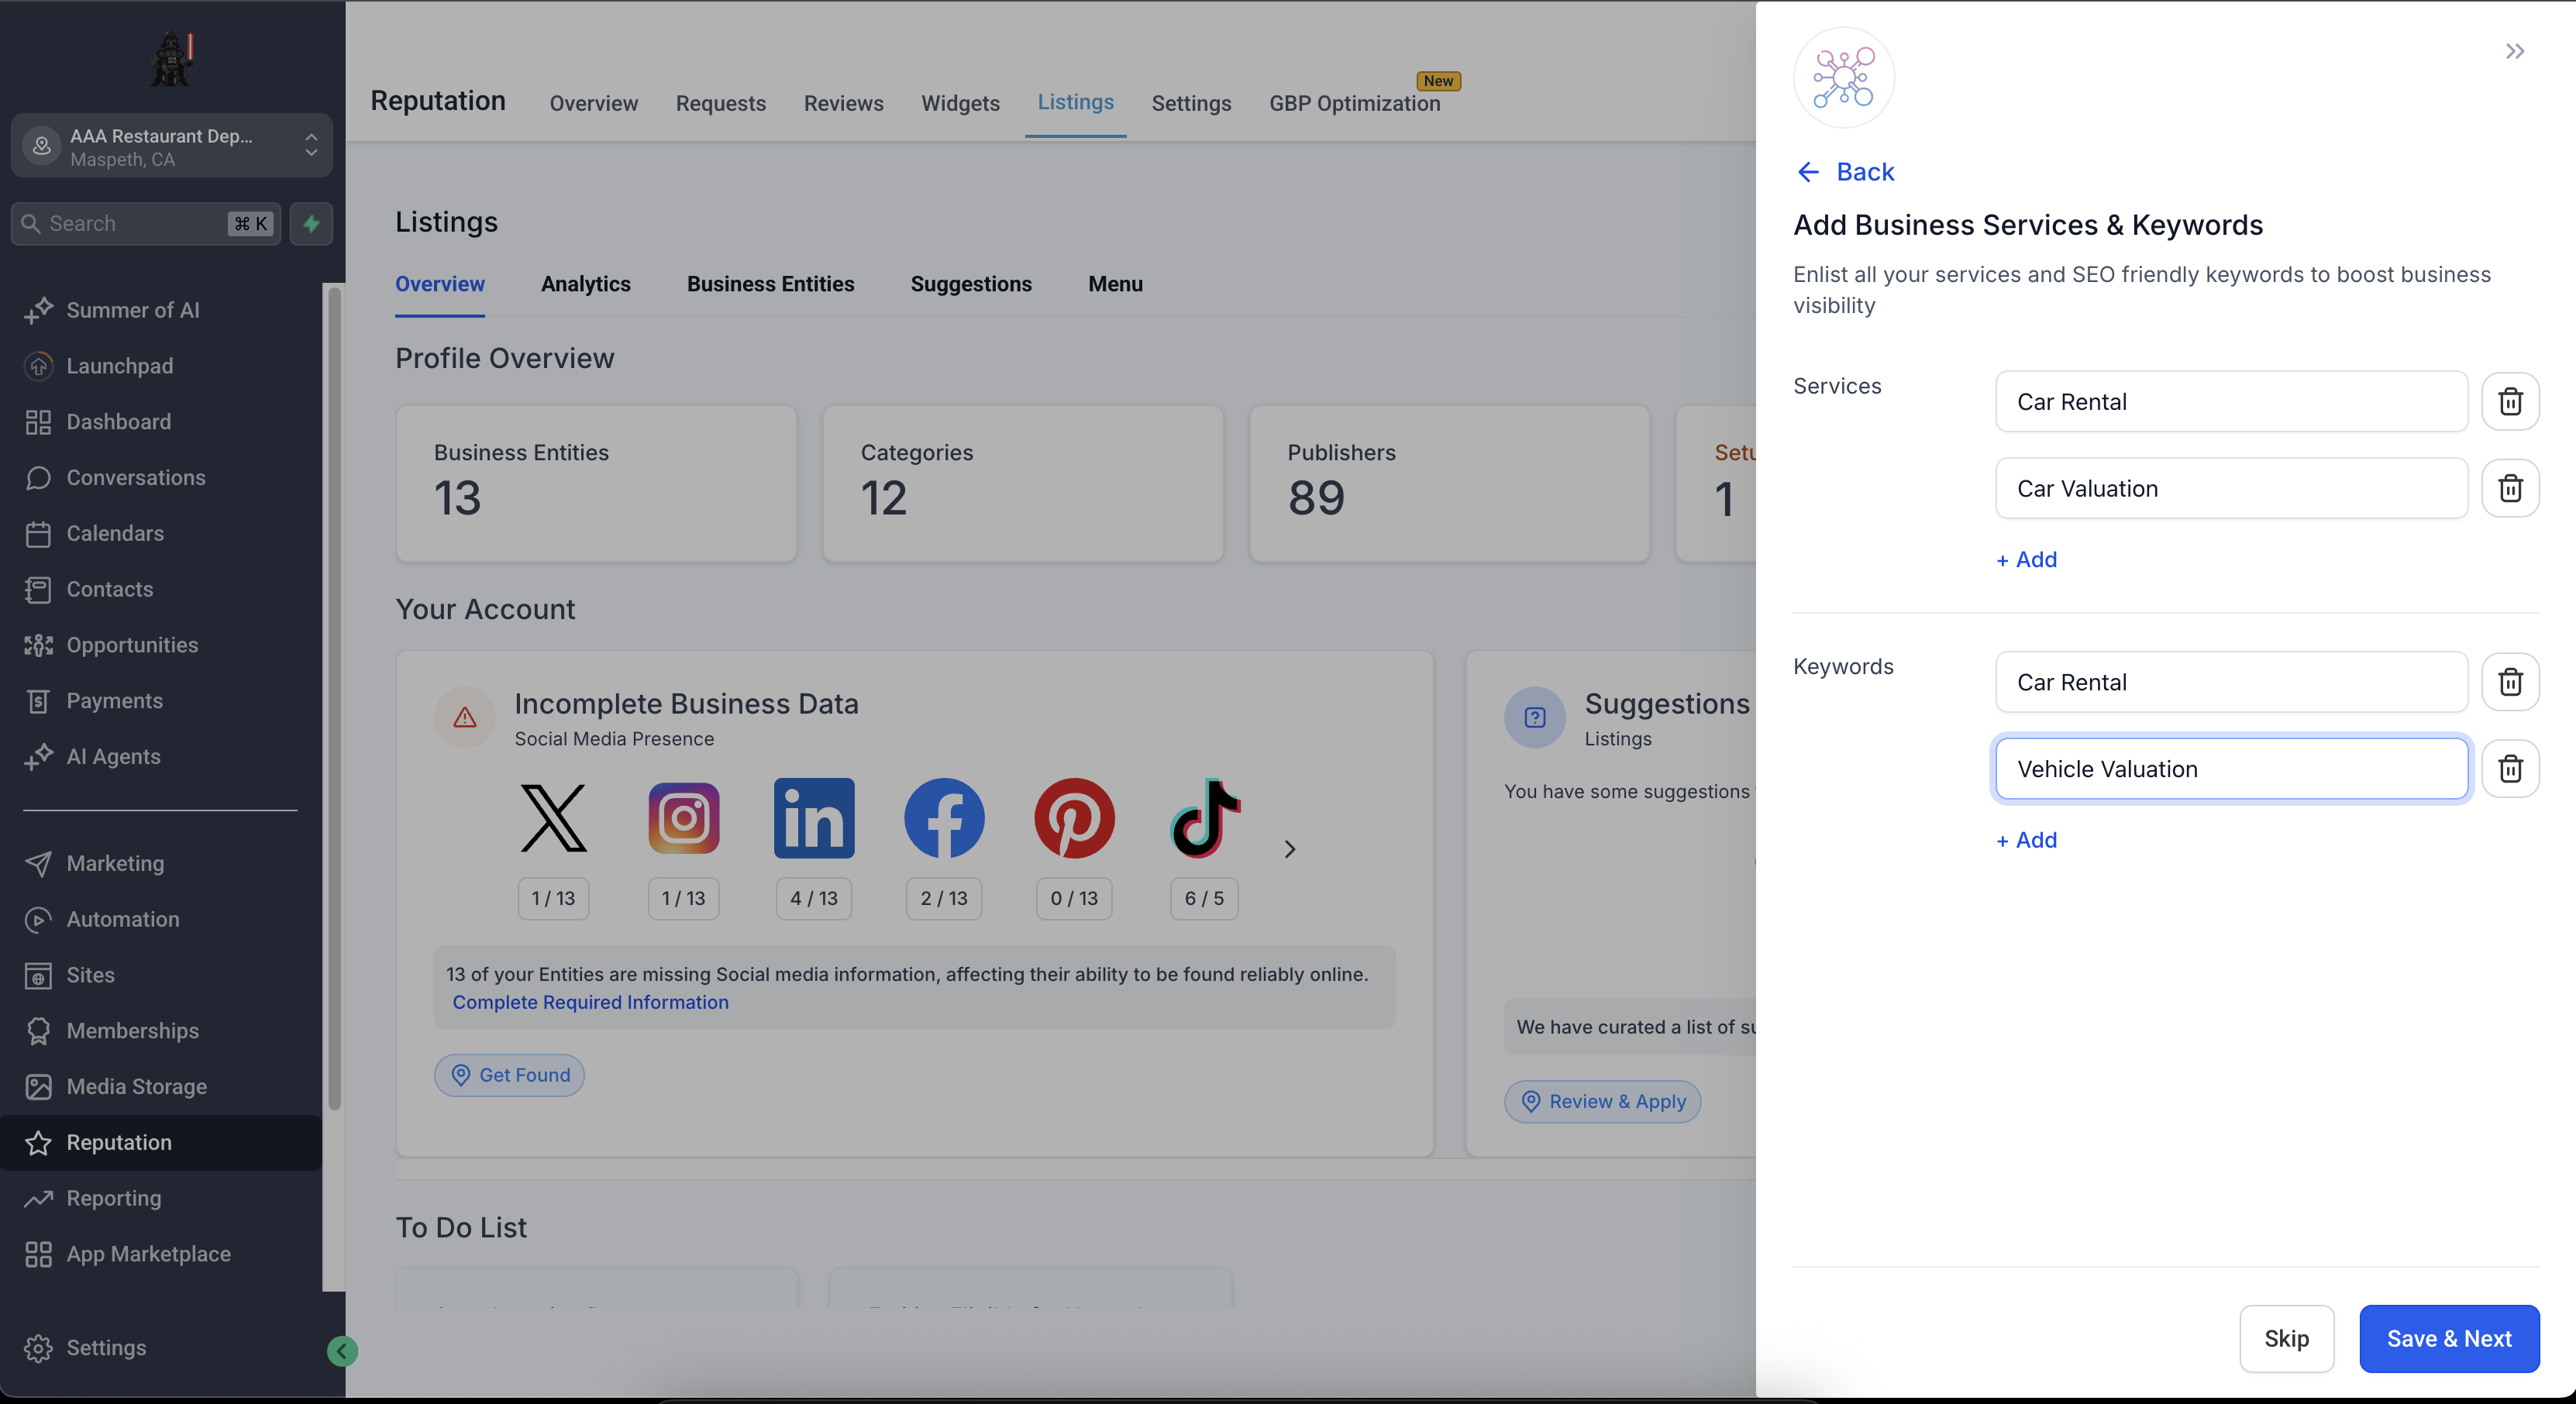The image size is (2576, 1404).
Task: Show more social networks with right chevron
Action: pos(1289,849)
